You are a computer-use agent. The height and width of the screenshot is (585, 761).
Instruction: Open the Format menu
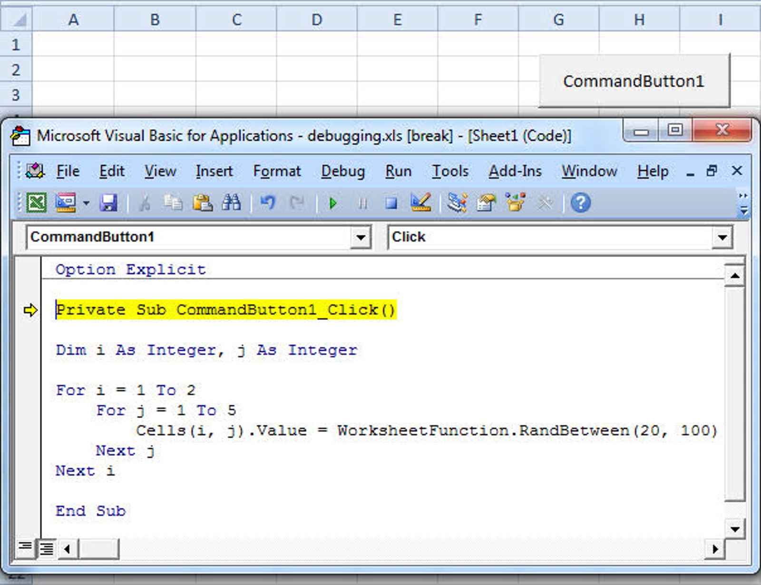(277, 171)
